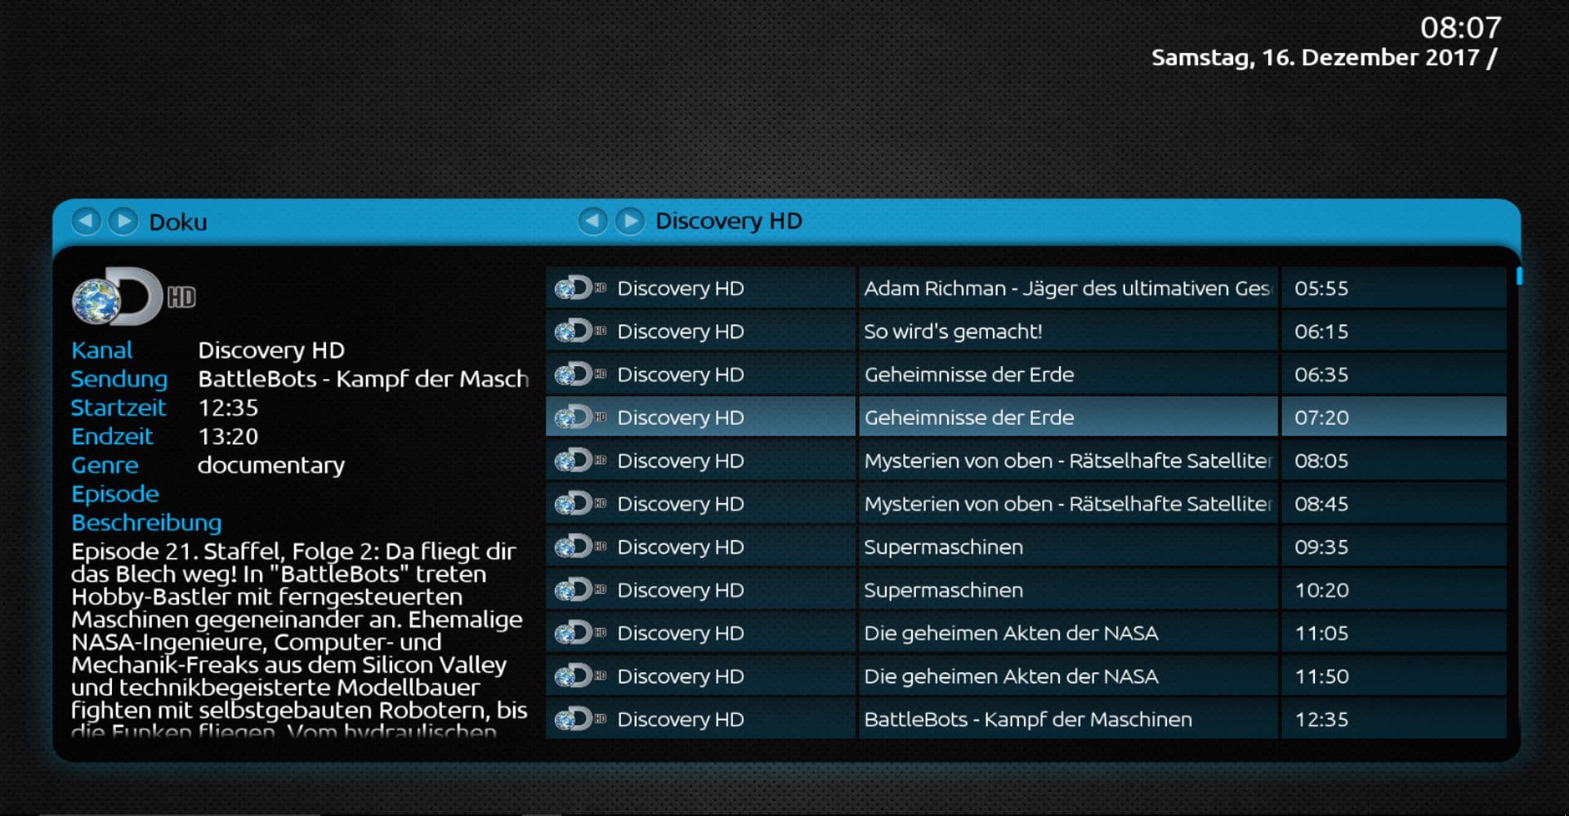Click the Discovery logo in the 11:05 row
Screen dimensions: 1569x816
coord(580,633)
